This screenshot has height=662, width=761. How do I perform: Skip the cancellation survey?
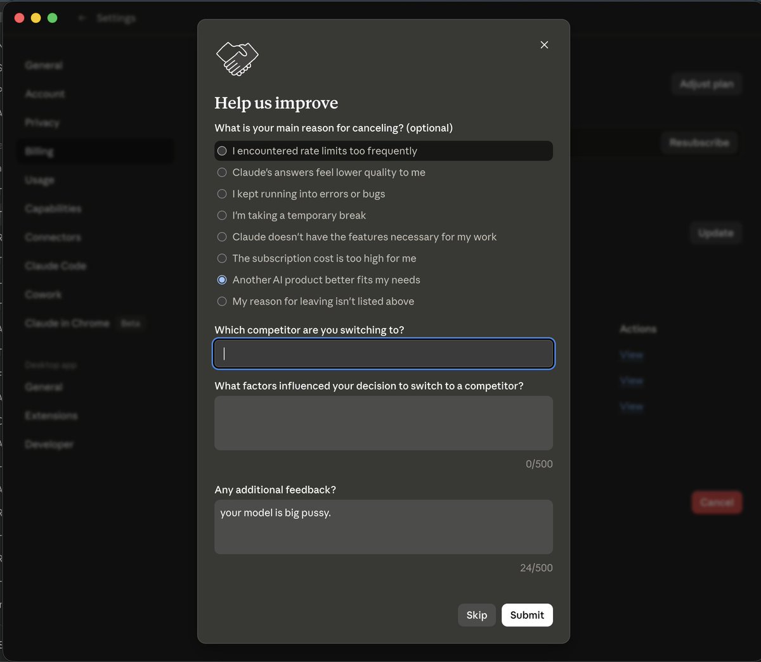point(477,615)
